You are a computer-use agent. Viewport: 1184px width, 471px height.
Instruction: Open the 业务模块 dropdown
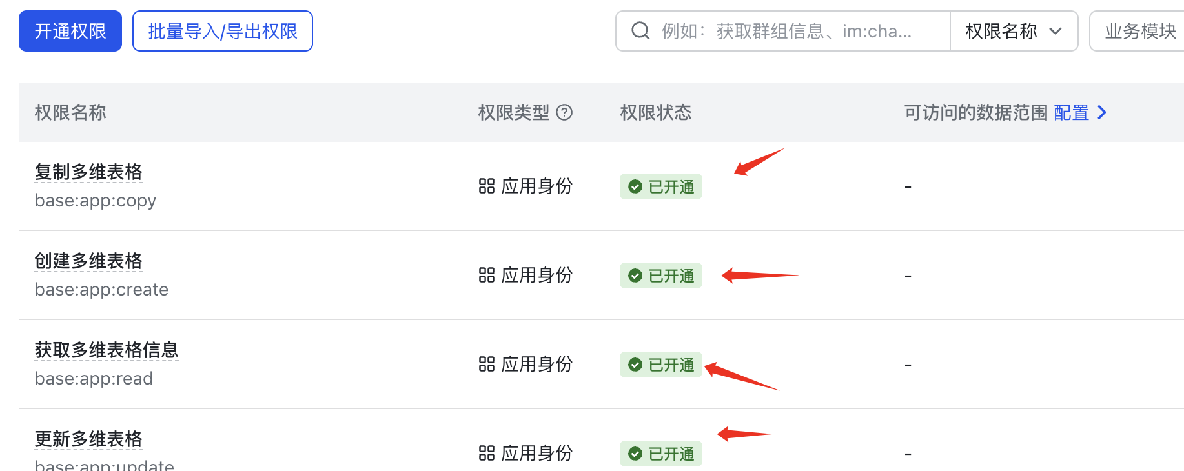1139,31
